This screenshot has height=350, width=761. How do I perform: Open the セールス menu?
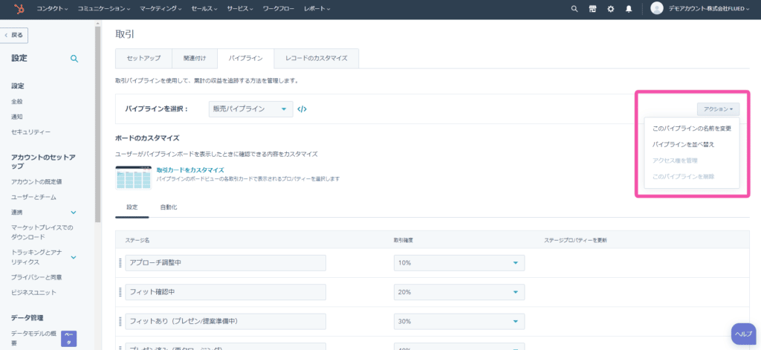(204, 9)
